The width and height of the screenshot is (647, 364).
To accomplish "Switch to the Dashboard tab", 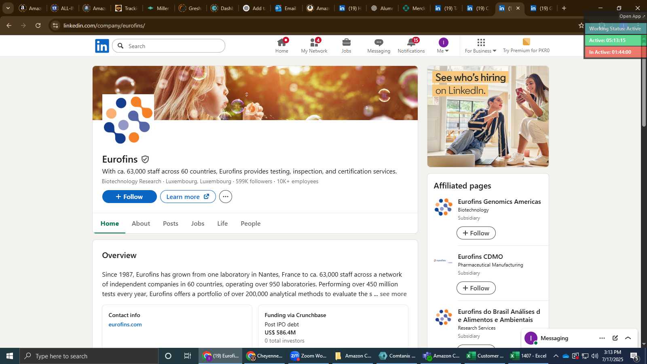I will tap(222, 8).
